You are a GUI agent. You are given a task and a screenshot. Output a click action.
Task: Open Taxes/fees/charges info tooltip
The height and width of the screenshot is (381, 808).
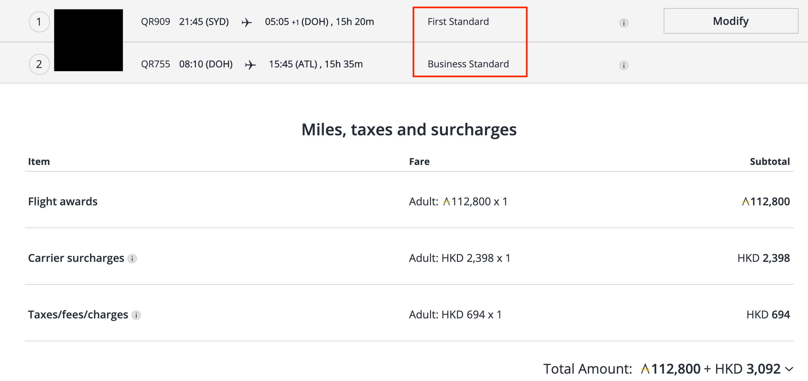tap(136, 315)
